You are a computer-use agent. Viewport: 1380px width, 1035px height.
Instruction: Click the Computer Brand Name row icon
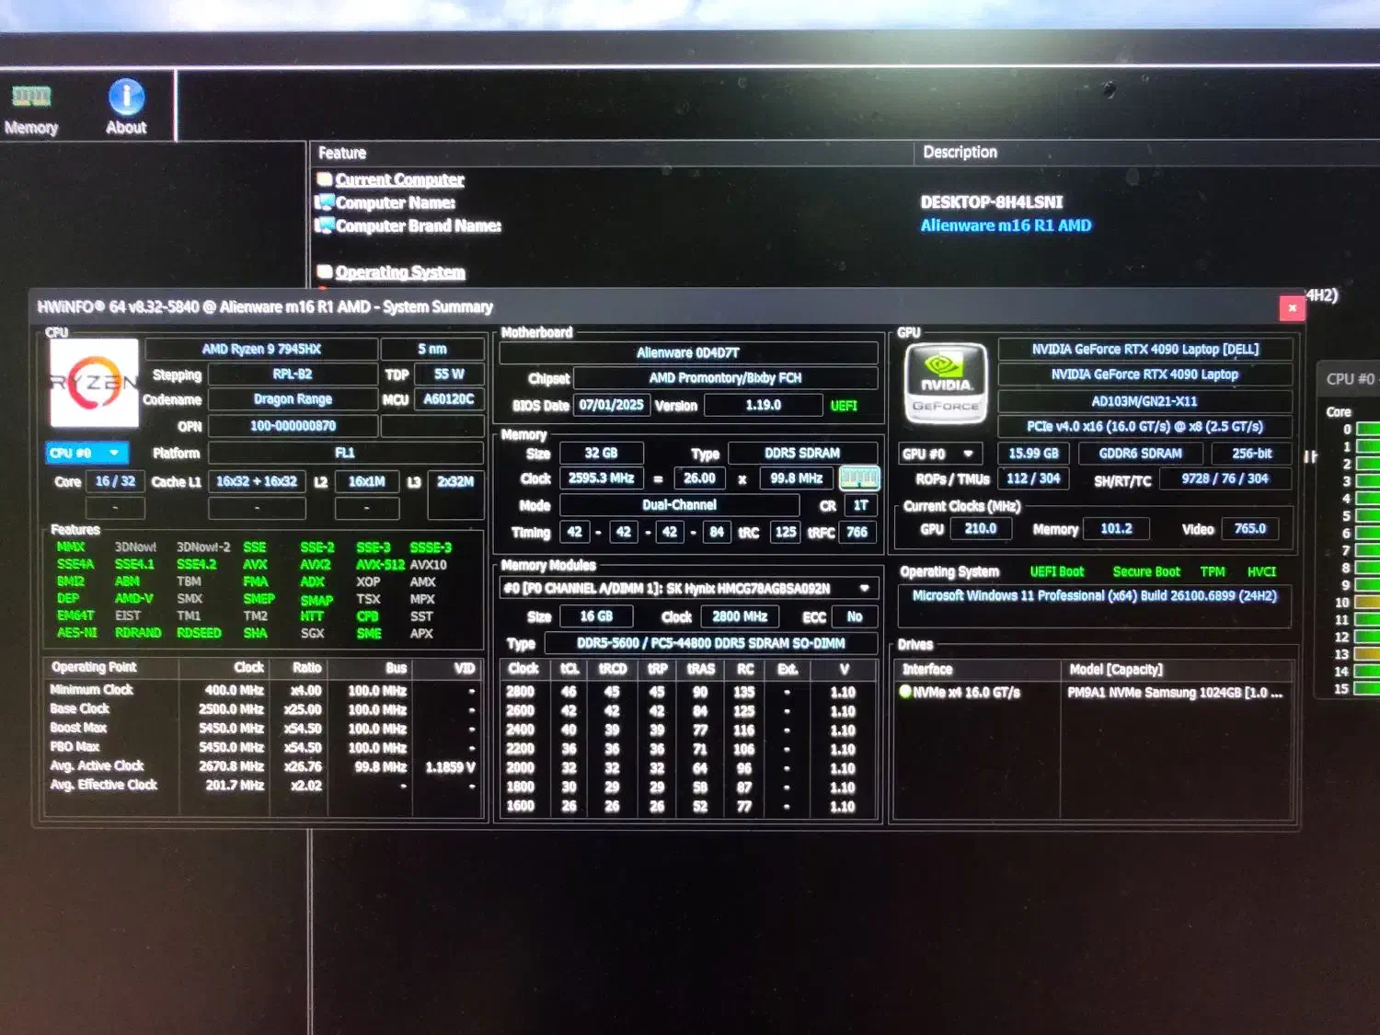coord(324,225)
